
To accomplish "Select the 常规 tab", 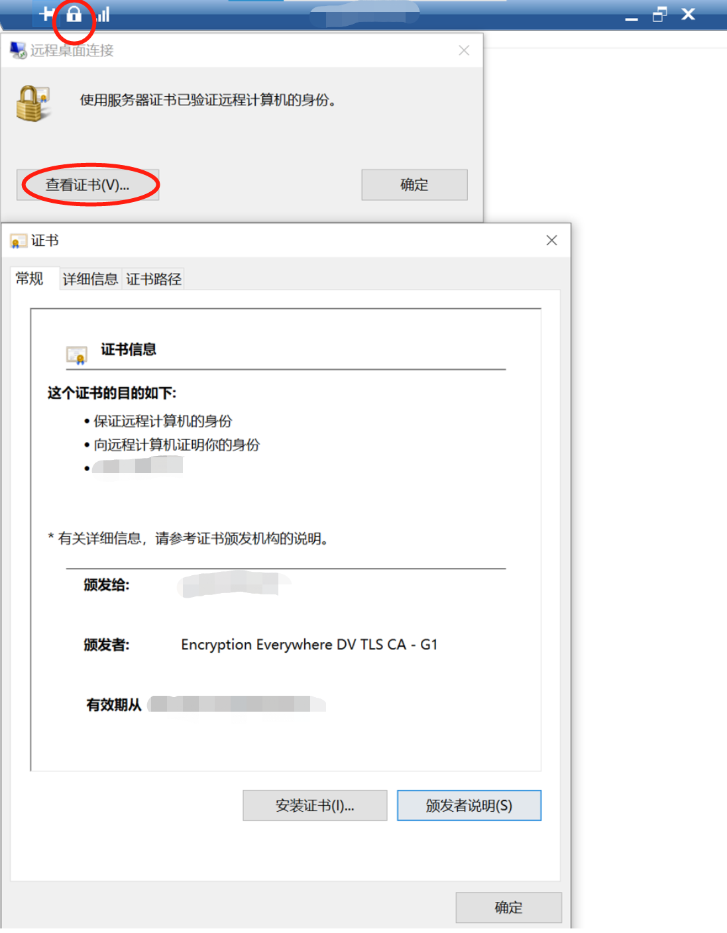I will pos(29,278).
